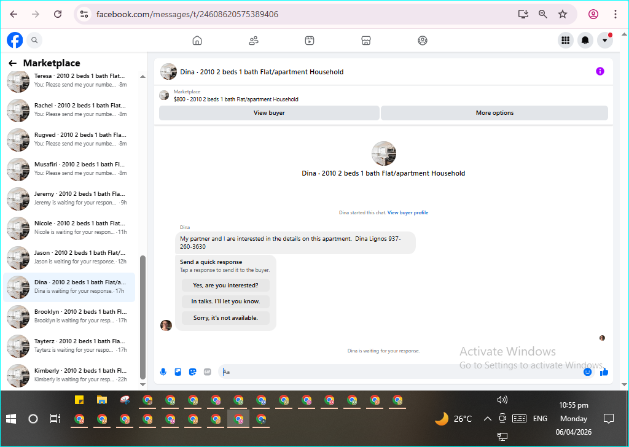
Task: Choose a sticker icon in composer
Action: 192,372
